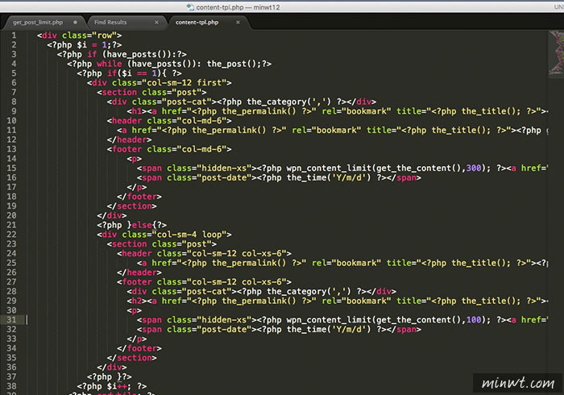Image resolution: width=564 pixels, height=395 pixels.
Task: Click line number 21 in gutter
Action: (x=11, y=225)
